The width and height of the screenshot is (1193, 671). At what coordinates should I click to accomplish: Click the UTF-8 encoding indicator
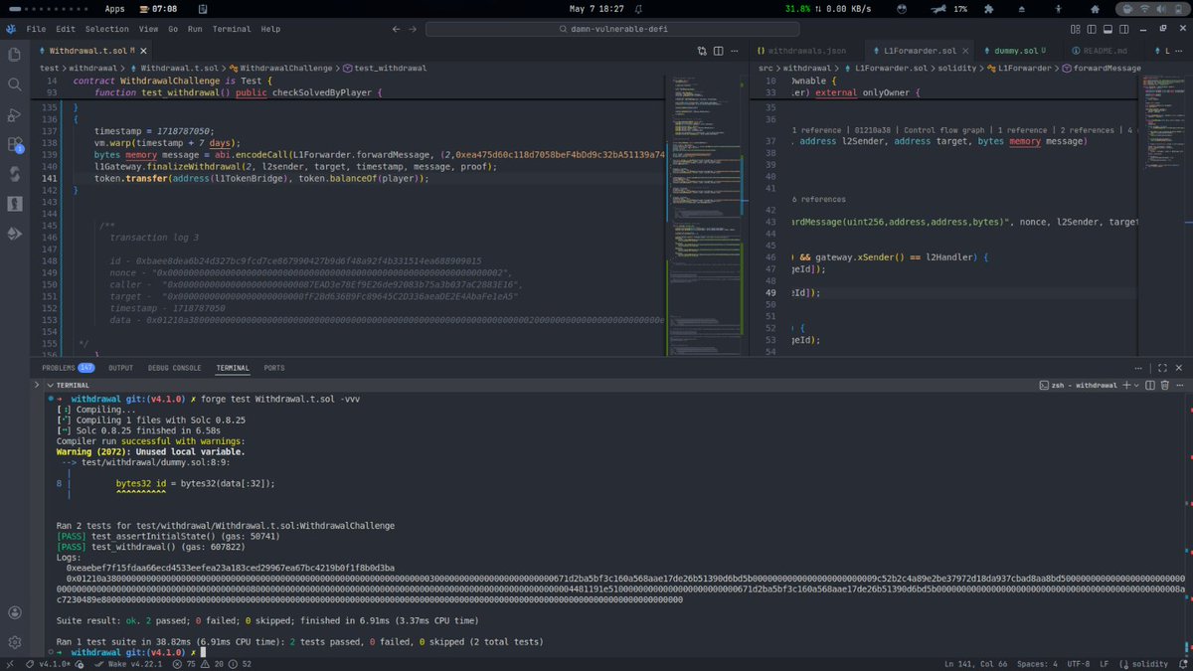[1080, 664]
